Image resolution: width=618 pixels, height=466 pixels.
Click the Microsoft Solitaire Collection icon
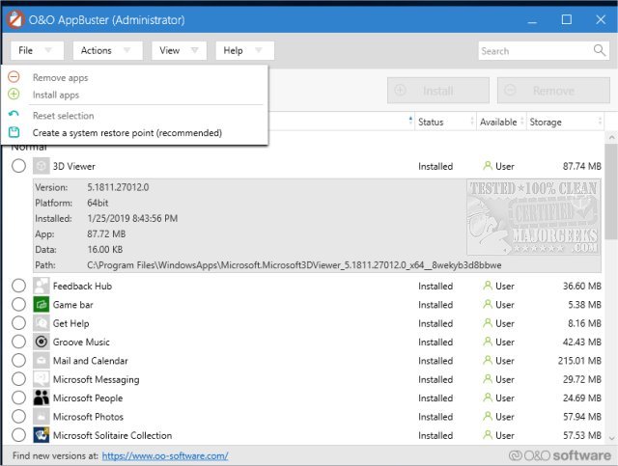(x=42, y=435)
